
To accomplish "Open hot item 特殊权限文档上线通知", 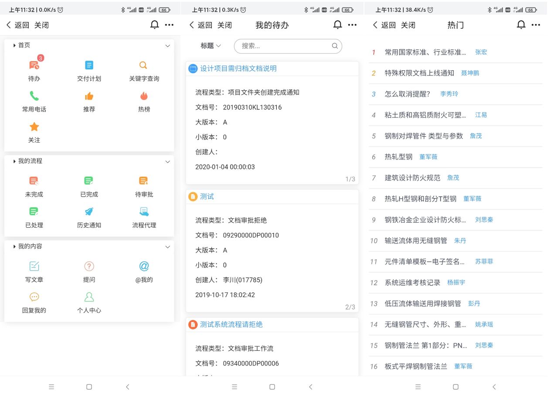I will point(419,73).
